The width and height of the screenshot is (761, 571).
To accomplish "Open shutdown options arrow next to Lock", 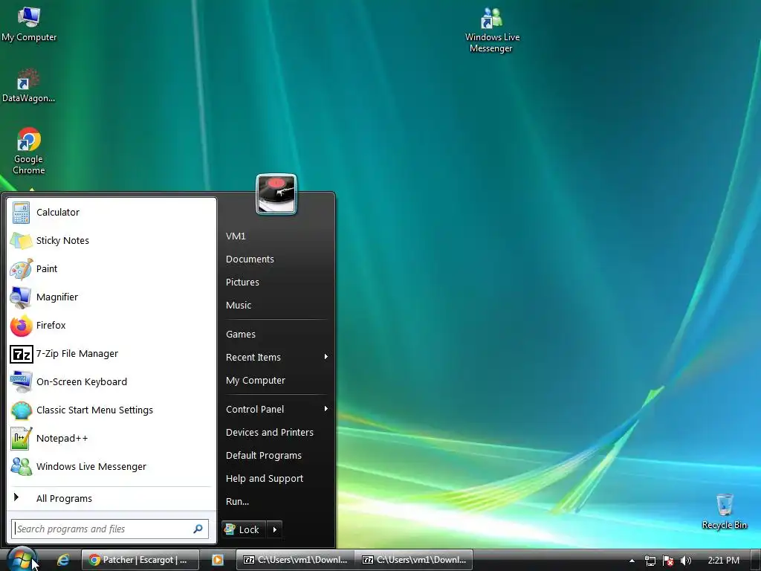I will 275,529.
